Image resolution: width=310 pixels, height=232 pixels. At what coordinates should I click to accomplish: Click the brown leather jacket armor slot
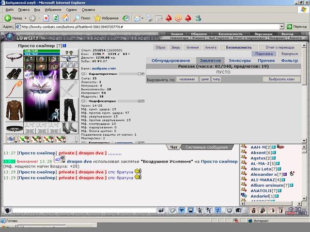[14, 110]
